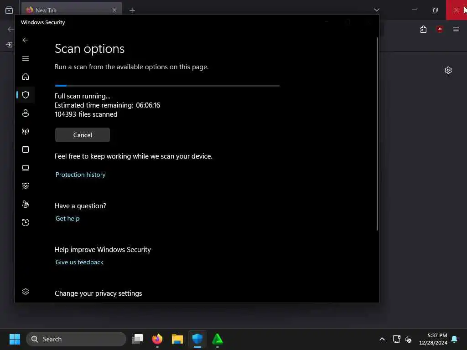Open Virus & threat protection shield icon
Viewport: 467px width, 350px height.
tap(26, 95)
